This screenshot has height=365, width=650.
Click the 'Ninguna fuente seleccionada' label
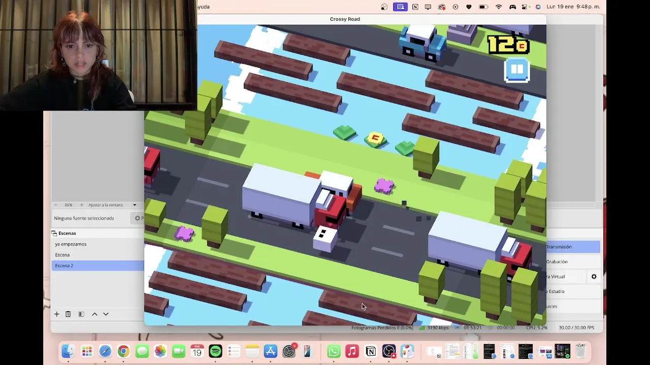(x=84, y=218)
